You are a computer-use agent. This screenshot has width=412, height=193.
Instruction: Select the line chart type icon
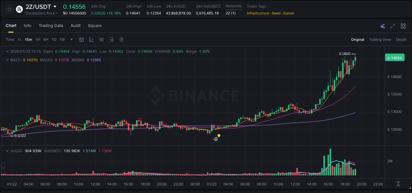91,40
